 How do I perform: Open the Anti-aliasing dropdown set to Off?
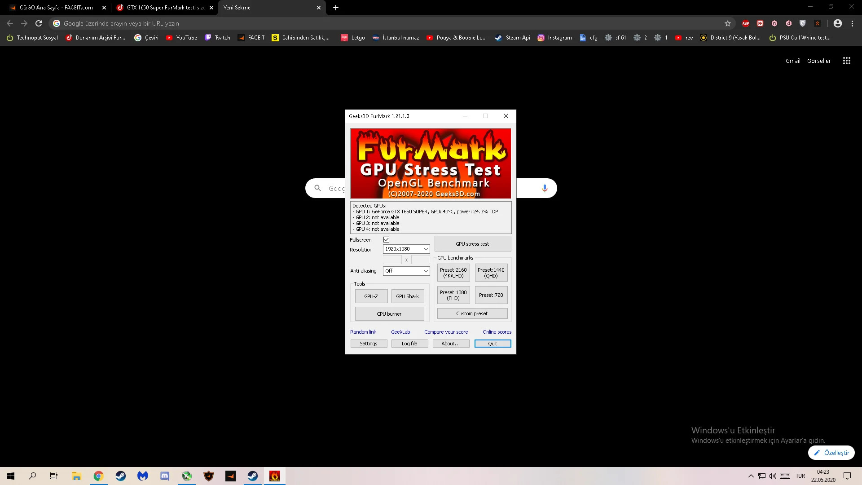[x=406, y=271]
